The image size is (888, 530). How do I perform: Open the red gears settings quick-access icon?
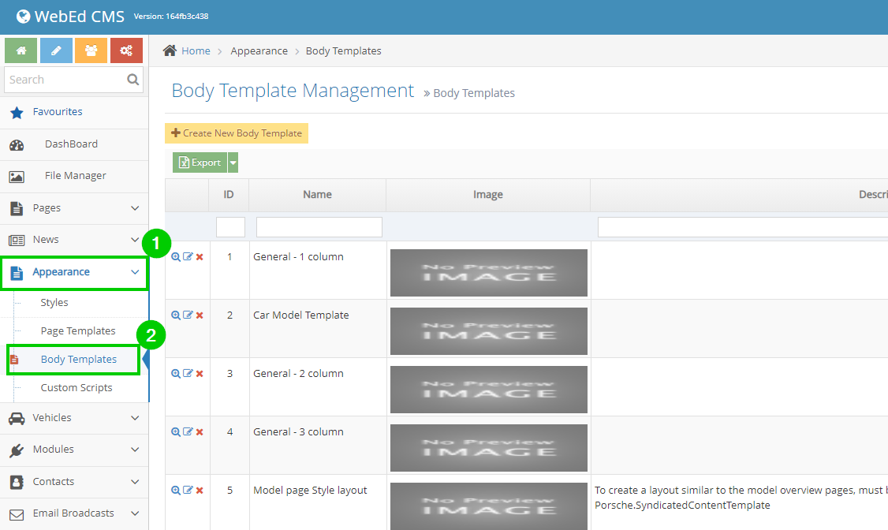(x=126, y=50)
